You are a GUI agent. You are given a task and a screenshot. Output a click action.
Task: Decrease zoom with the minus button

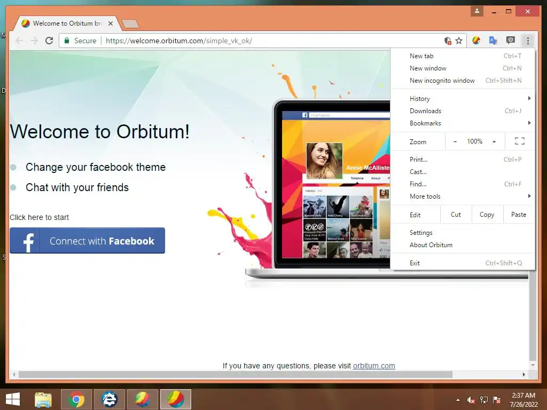click(x=455, y=141)
